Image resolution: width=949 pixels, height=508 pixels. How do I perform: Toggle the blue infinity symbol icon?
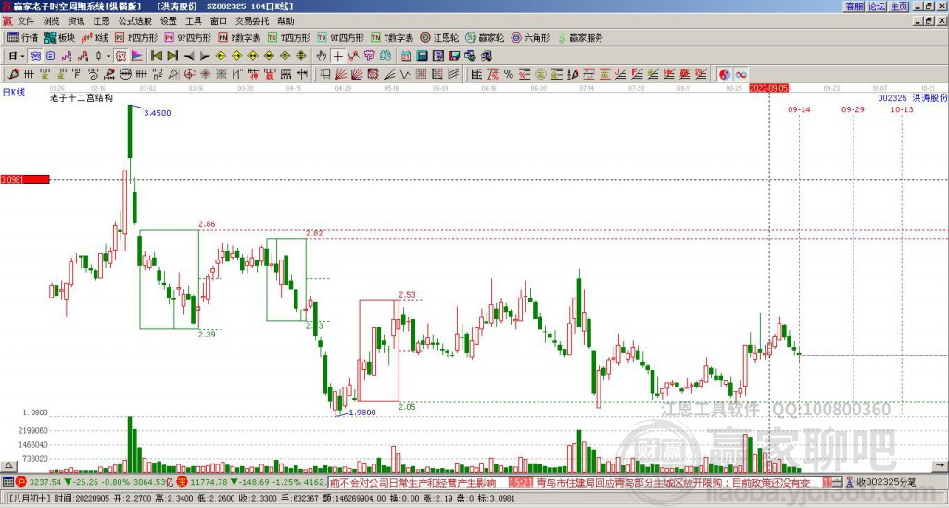coord(740,74)
